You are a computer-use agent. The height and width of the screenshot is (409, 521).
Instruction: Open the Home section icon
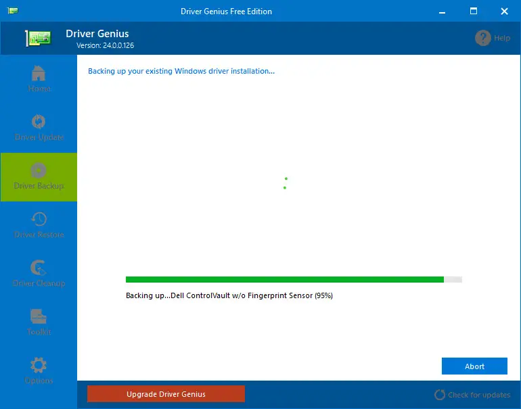[39, 73]
